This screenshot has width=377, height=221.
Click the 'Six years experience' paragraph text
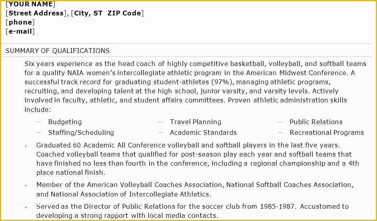(x=195, y=87)
